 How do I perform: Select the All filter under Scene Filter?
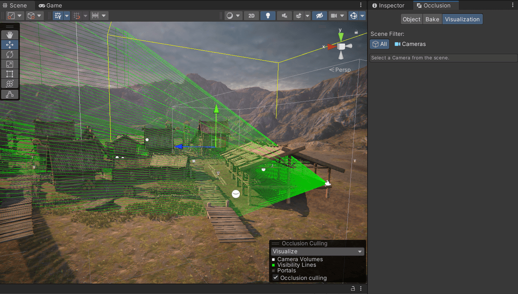pos(379,44)
